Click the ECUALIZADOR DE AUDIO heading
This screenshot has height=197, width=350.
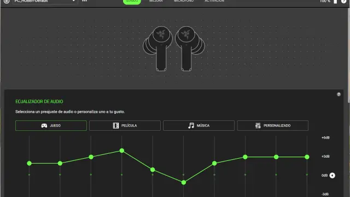(39, 101)
